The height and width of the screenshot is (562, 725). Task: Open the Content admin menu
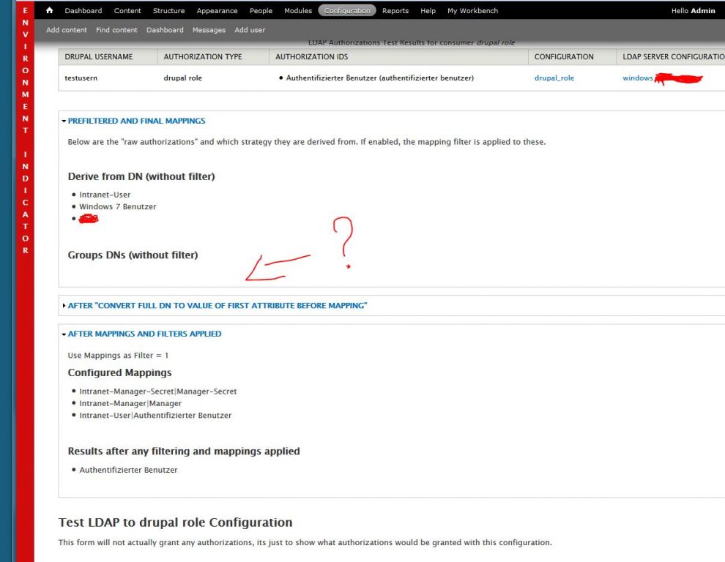127,11
